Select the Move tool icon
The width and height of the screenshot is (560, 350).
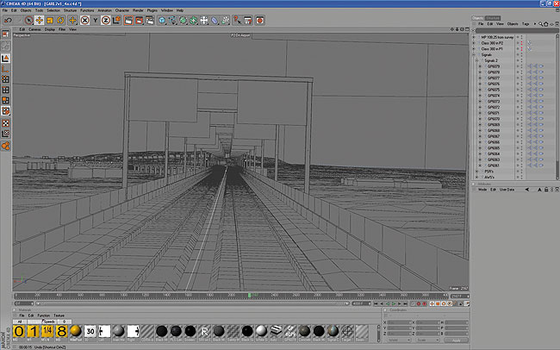click(x=40, y=21)
